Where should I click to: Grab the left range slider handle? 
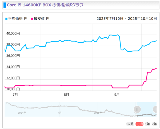(x=137, y=109)
